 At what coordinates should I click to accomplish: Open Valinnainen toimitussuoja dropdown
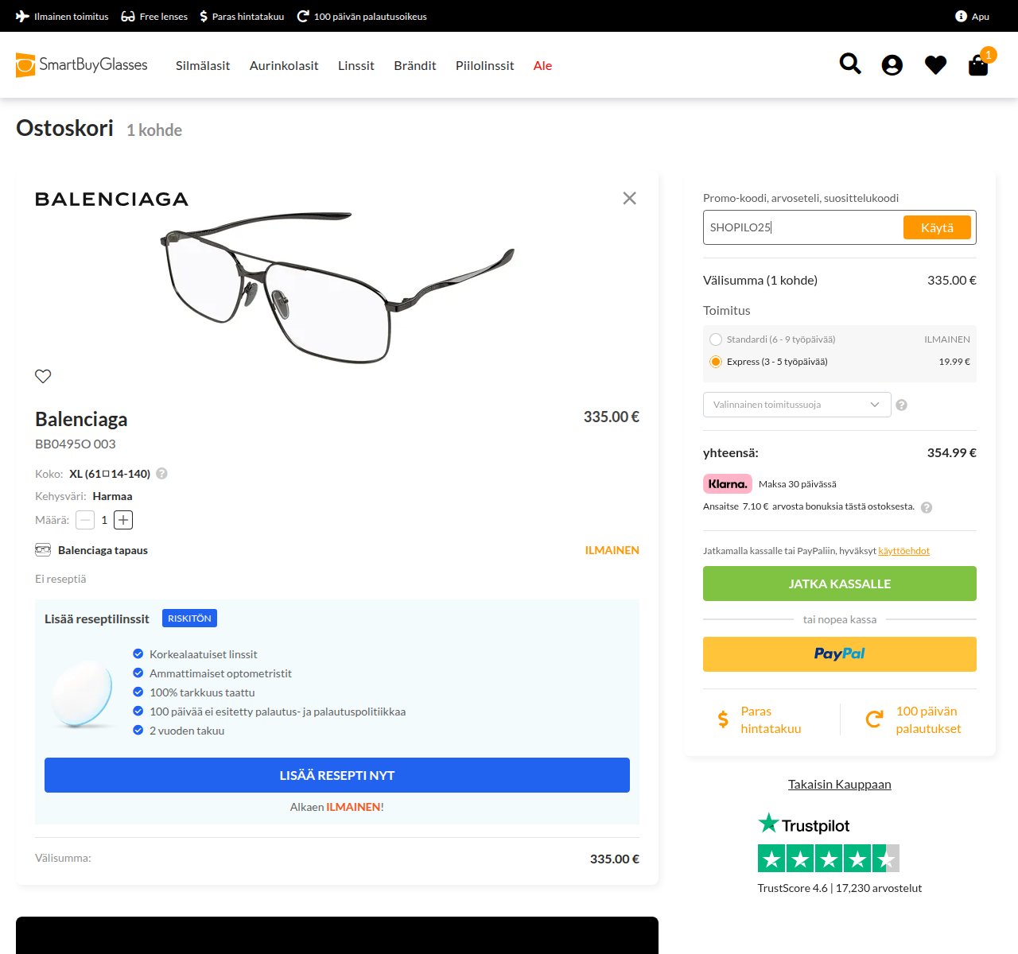coord(797,405)
